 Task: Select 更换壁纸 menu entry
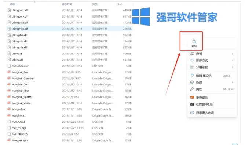click(x=212, y=98)
